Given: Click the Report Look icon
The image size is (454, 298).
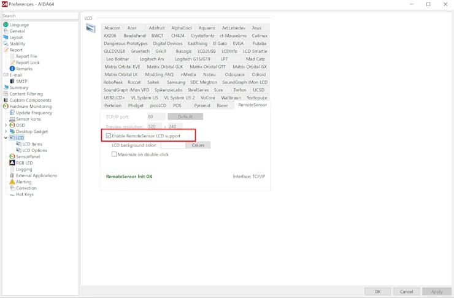Looking at the screenshot, I should point(12,63).
